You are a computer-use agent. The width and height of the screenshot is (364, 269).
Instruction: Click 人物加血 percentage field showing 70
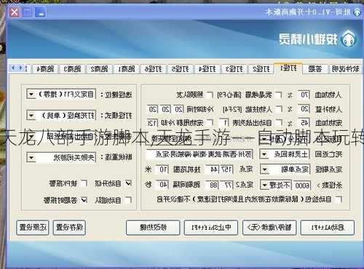click(304, 95)
